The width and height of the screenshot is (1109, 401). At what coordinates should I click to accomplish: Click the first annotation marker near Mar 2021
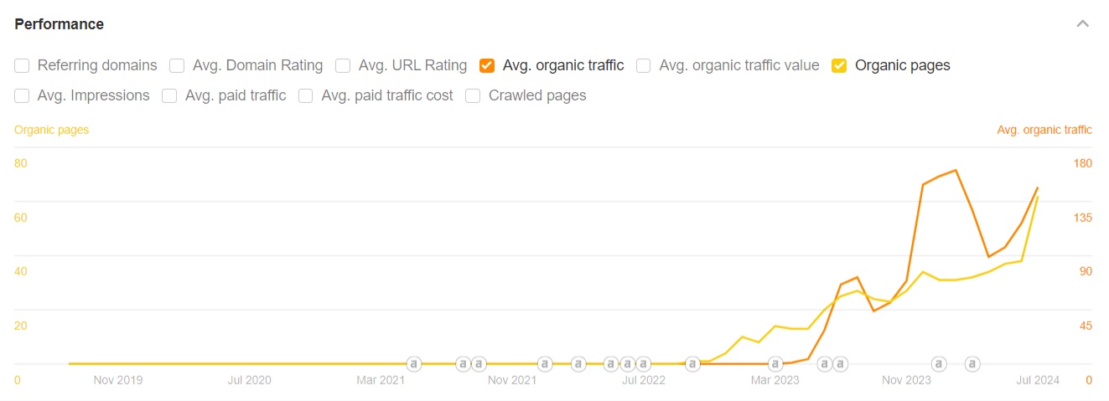(x=413, y=364)
